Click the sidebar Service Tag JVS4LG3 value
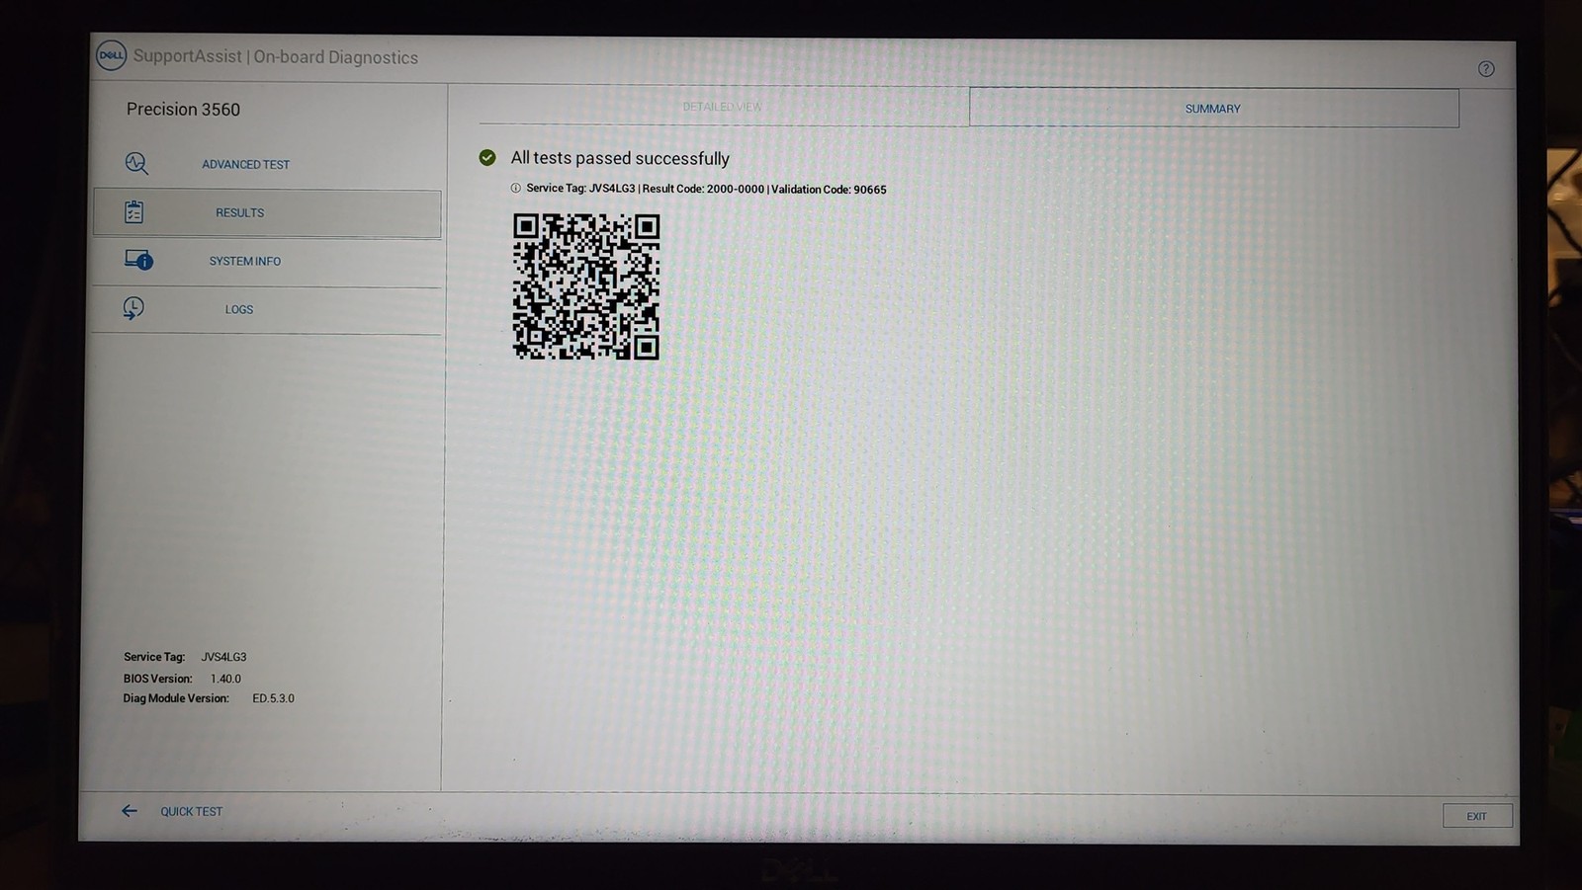The width and height of the screenshot is (1582, 890). 224,657
